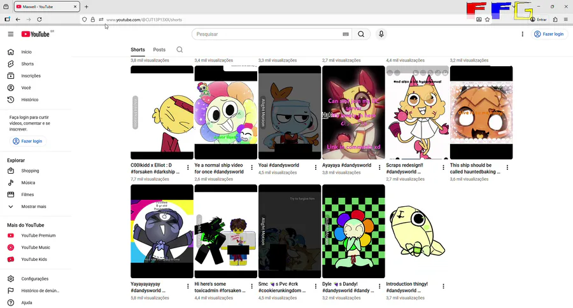573x308 pixels.
Task: Open options for C00lkidd x Elliot short
Action: point(188,167)
